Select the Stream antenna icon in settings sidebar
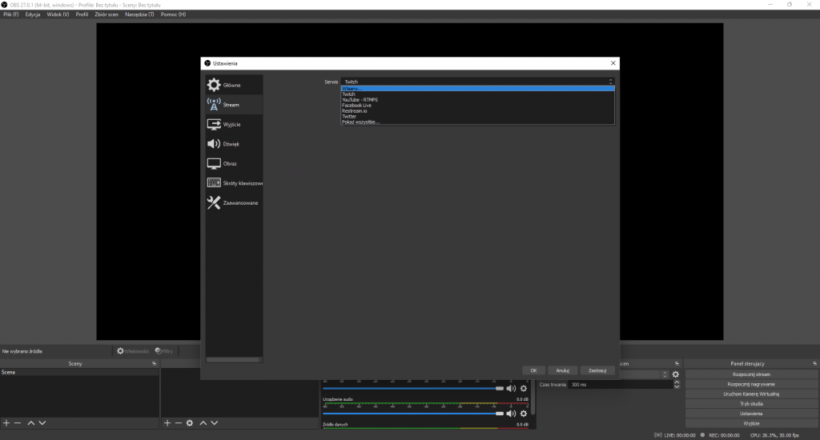The width and height of the screenshot is (820, 440). tap(214, 105)
